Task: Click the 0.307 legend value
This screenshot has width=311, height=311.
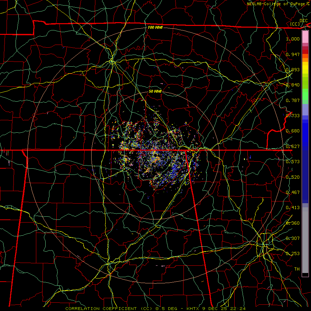Action: (x=293, y=238)
